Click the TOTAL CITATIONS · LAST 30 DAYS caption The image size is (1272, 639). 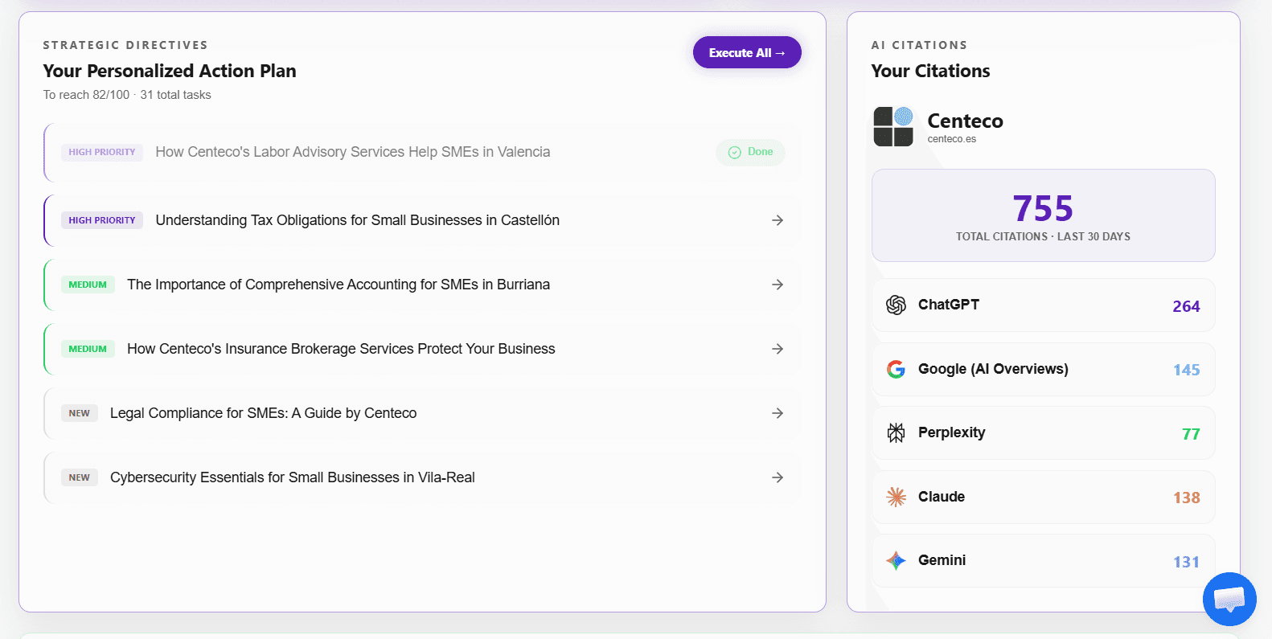(x=1043, y=236)
